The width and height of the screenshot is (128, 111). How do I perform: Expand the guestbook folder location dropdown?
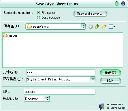[x=83, y=27]
